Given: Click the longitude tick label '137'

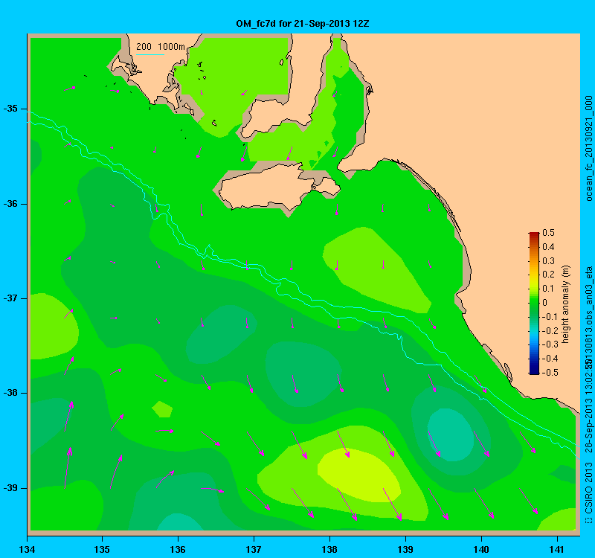Looking at the screenshot, I should (254, 549).
